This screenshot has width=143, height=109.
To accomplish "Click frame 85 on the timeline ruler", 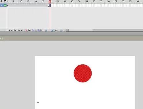I will (x=130, y=1).
